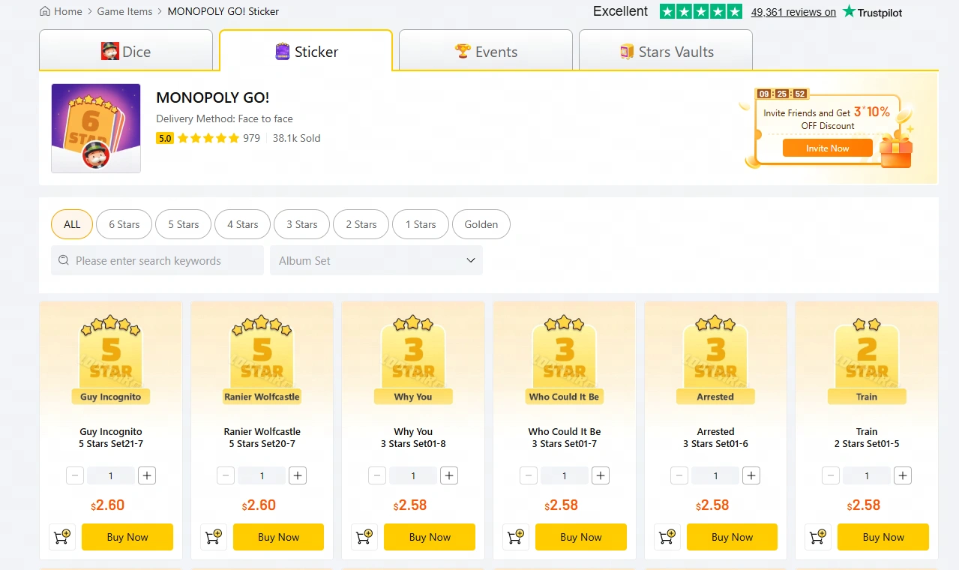The height and width of the screenshot is (570, 959).
Task: Click Invite Now discount button
Action: pyautogui.click(x=828, y=148)
